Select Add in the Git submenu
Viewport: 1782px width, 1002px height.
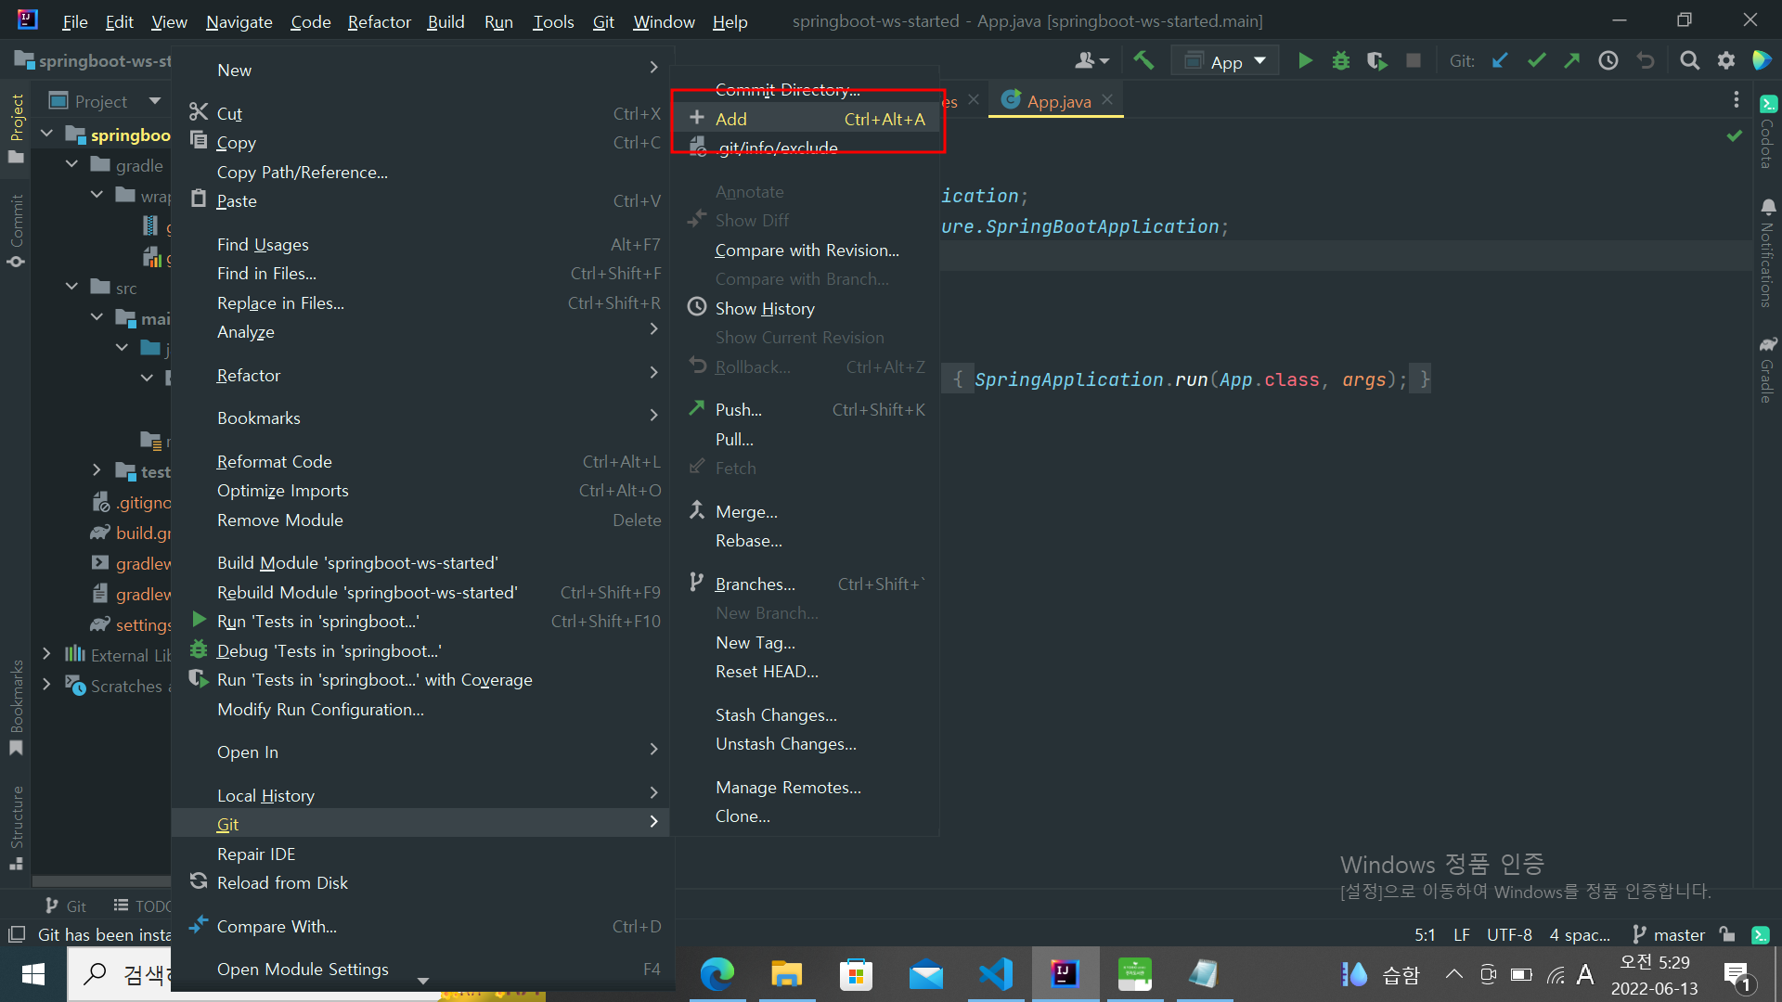pyautogui.click(x=730, y=119)
